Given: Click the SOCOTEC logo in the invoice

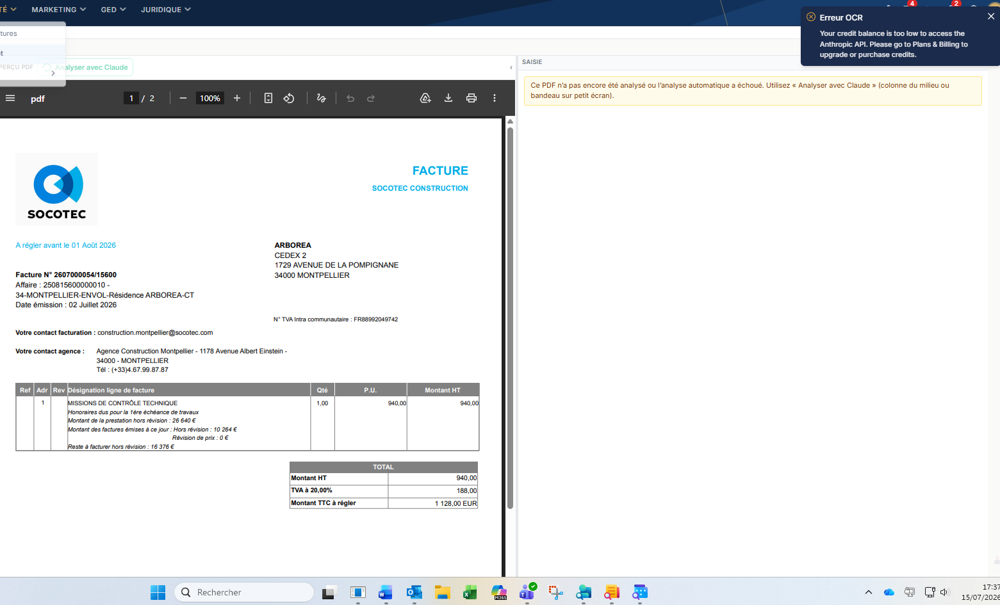Looking at the screenshot, I should pyautogui.click(x=57, y=190).
